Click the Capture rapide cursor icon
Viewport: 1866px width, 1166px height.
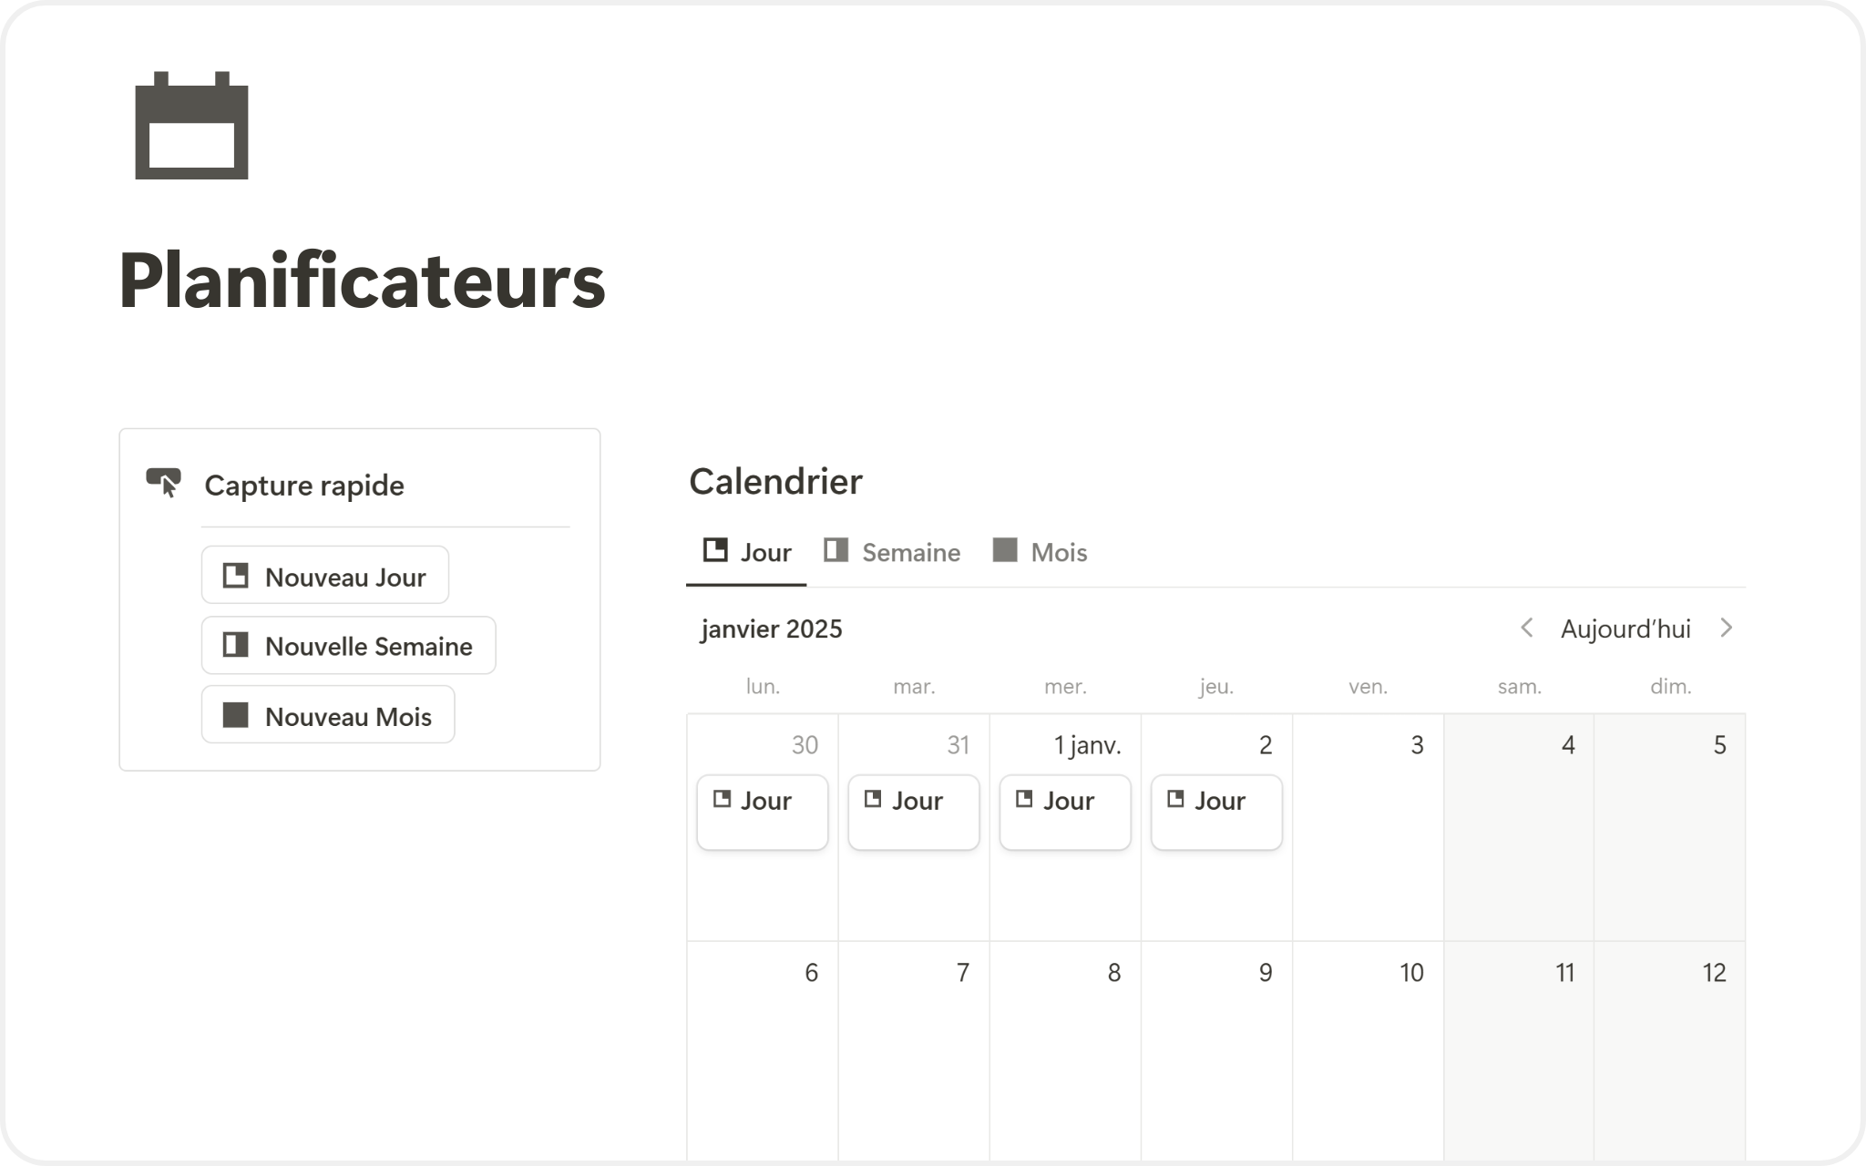pyautogui.click(x=164, y=482)
